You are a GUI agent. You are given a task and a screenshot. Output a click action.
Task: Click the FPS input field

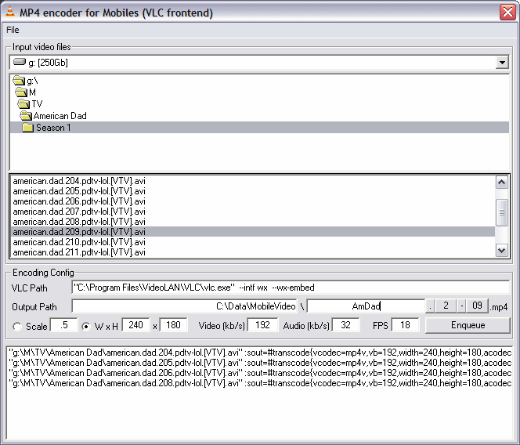[x=405, y=325]
